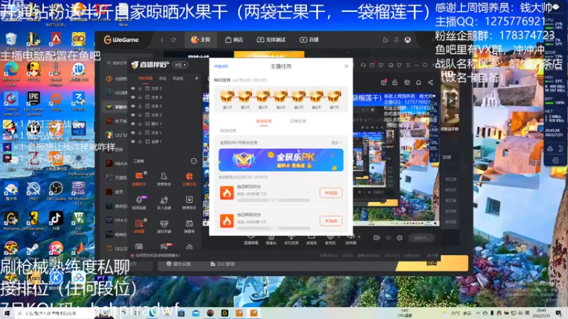Toggle visibility of 图片 1 layer
This screenshot has width=568, height=319.
tap(133, 123)
